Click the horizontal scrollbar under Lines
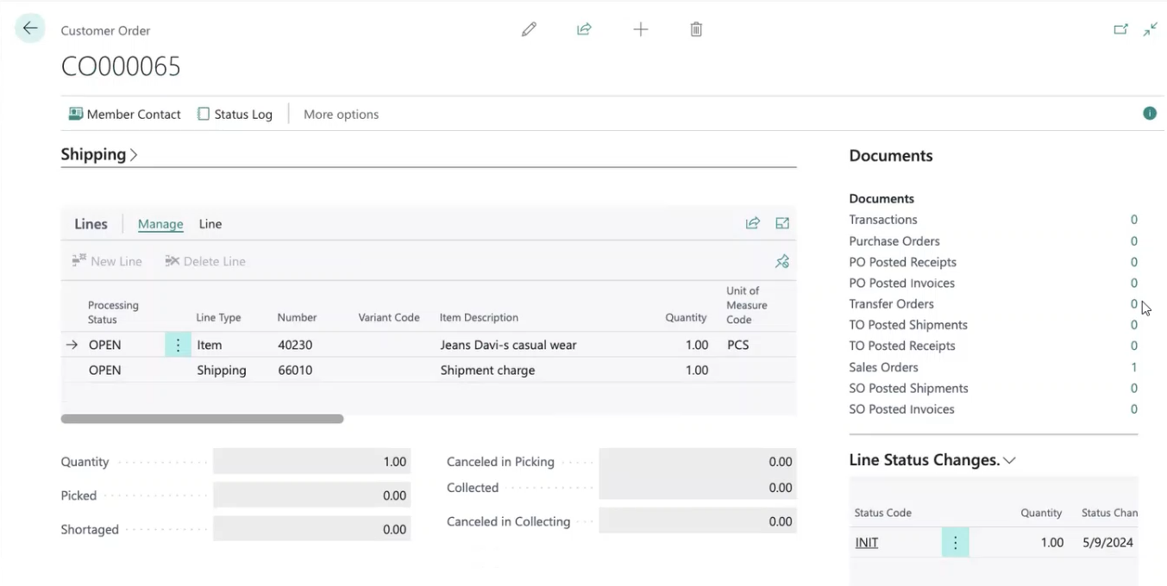The image size is (1167, 586). coord(202,419)
